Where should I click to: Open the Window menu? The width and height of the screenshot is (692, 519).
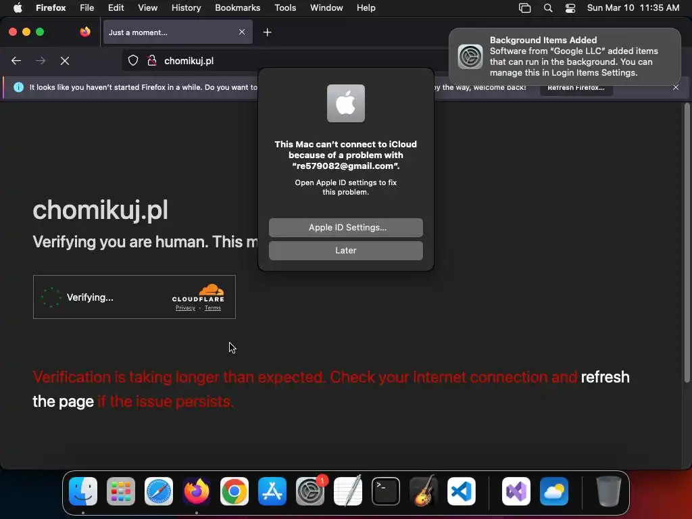326,7
